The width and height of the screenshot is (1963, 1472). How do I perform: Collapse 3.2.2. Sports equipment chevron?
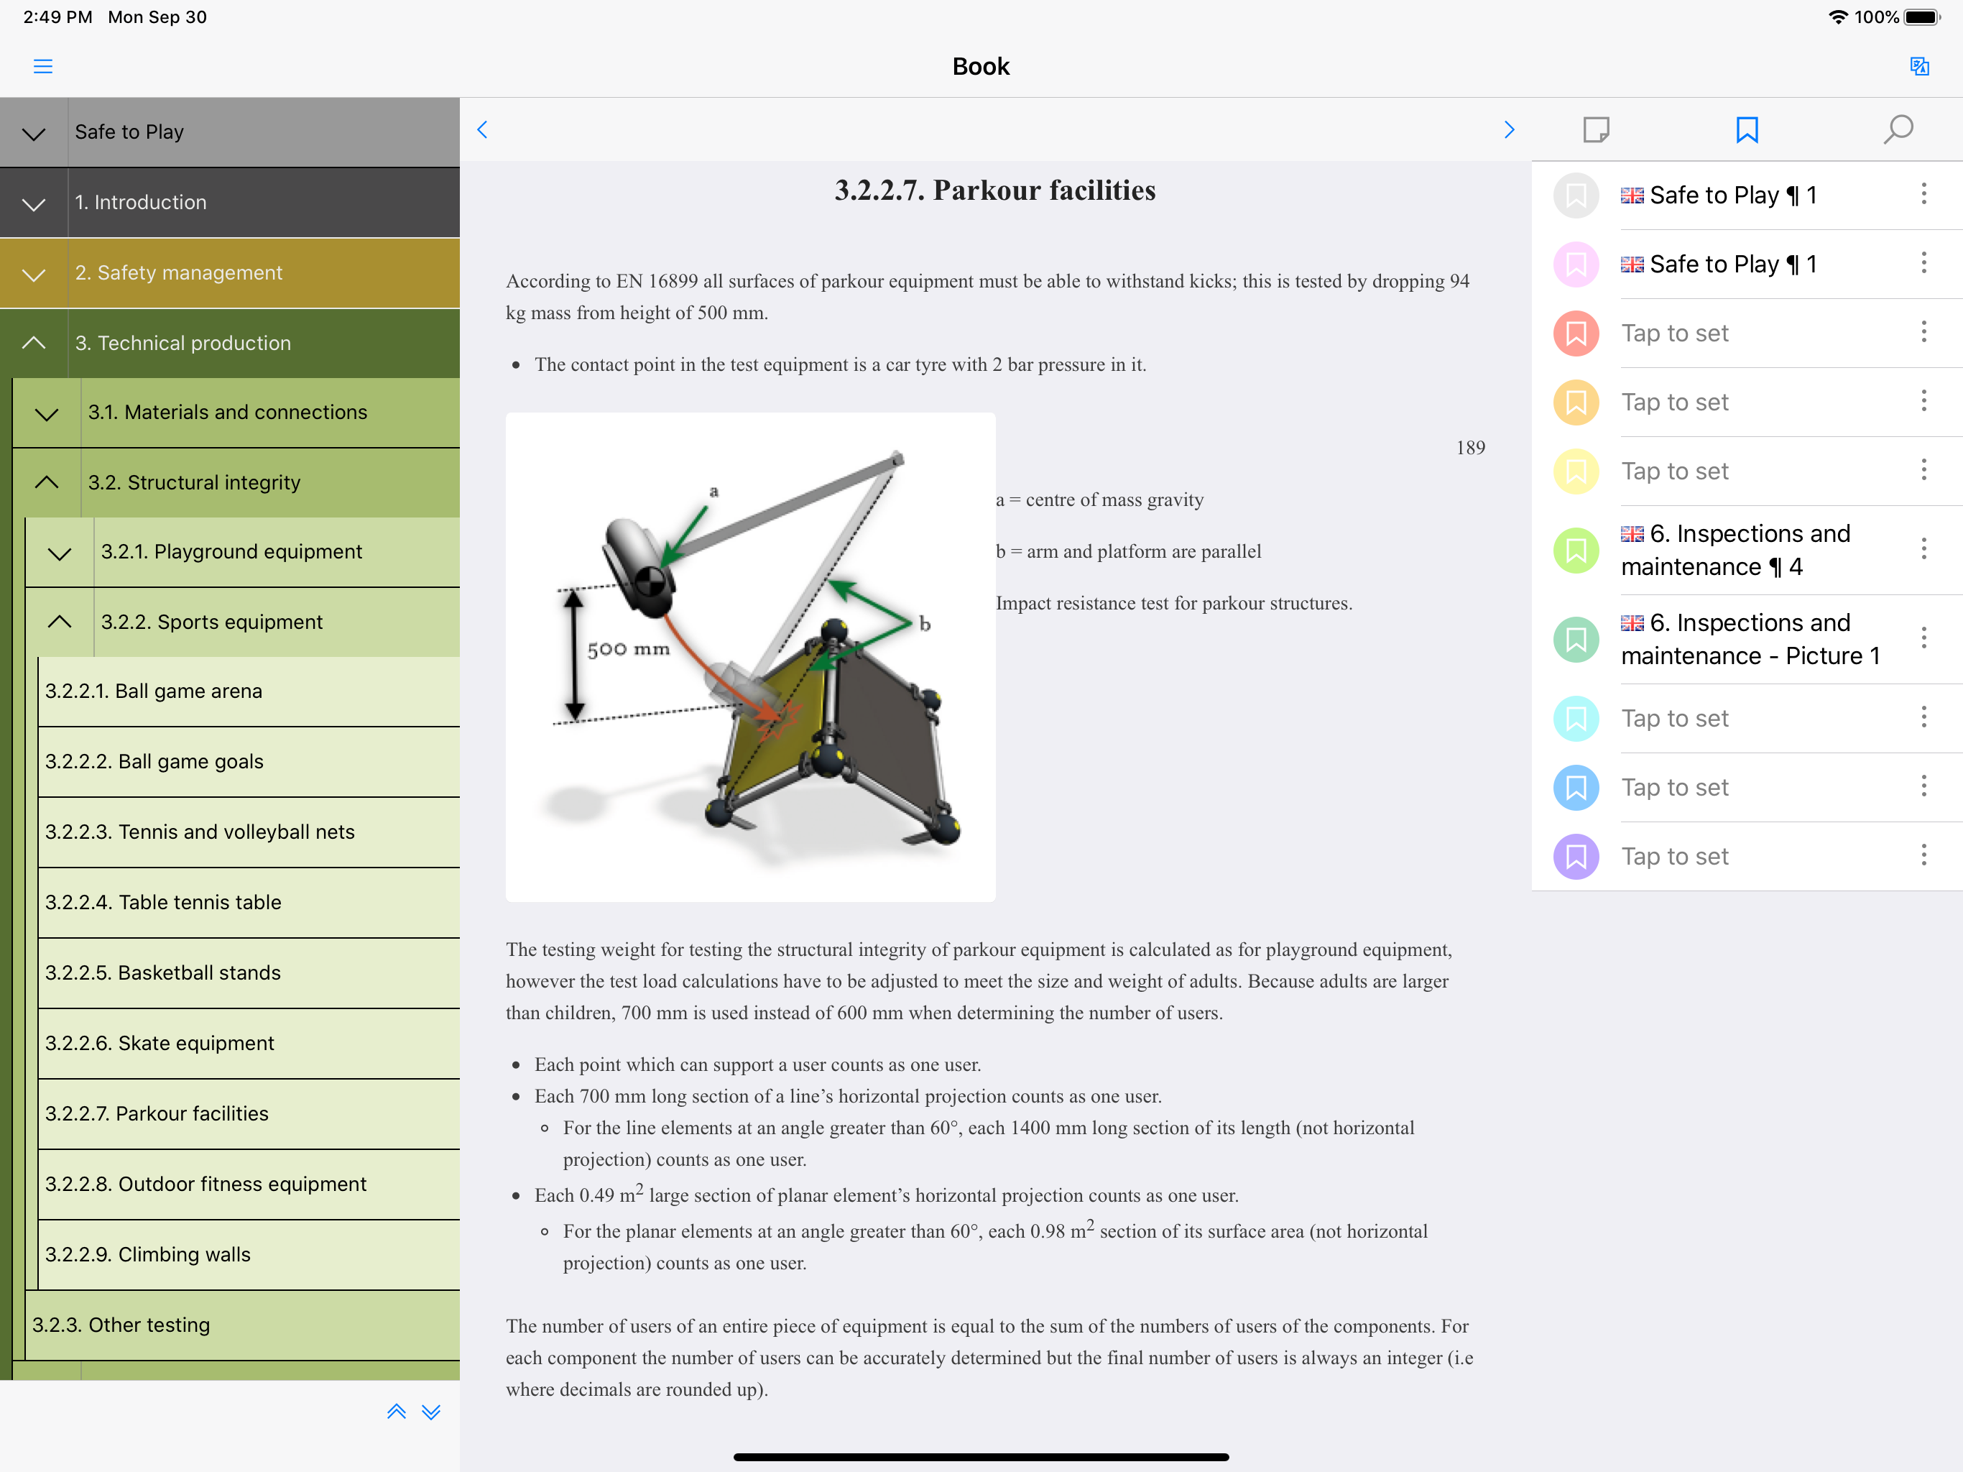click(x=60, y=622)
